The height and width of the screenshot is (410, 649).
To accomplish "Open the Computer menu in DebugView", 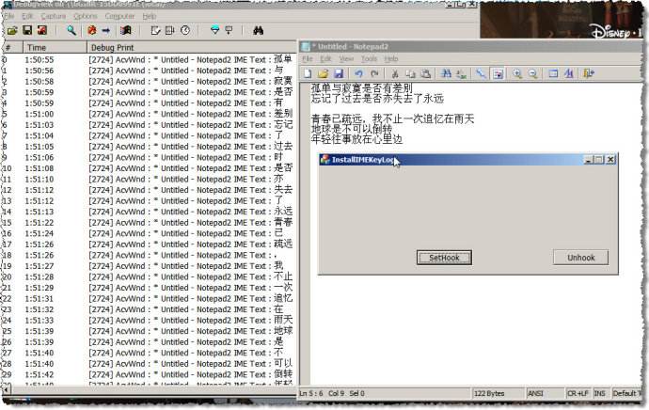I will point(119,16).
